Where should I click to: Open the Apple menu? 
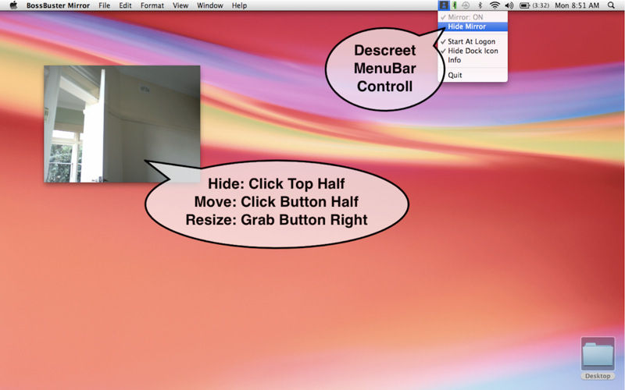click(13, 5)
